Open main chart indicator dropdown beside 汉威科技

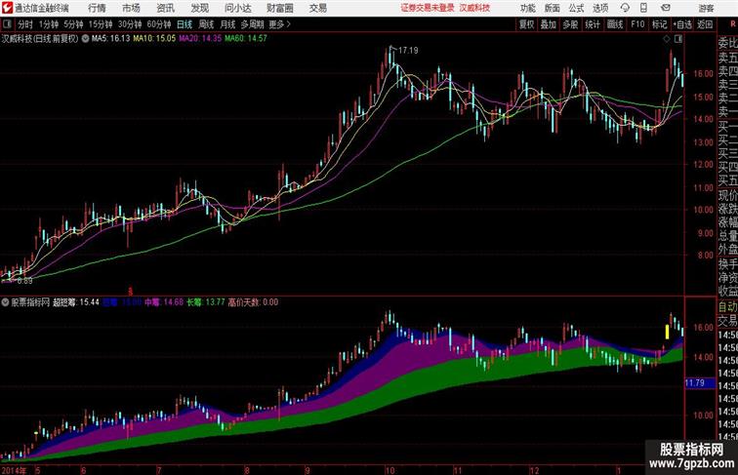click(85, 39)
